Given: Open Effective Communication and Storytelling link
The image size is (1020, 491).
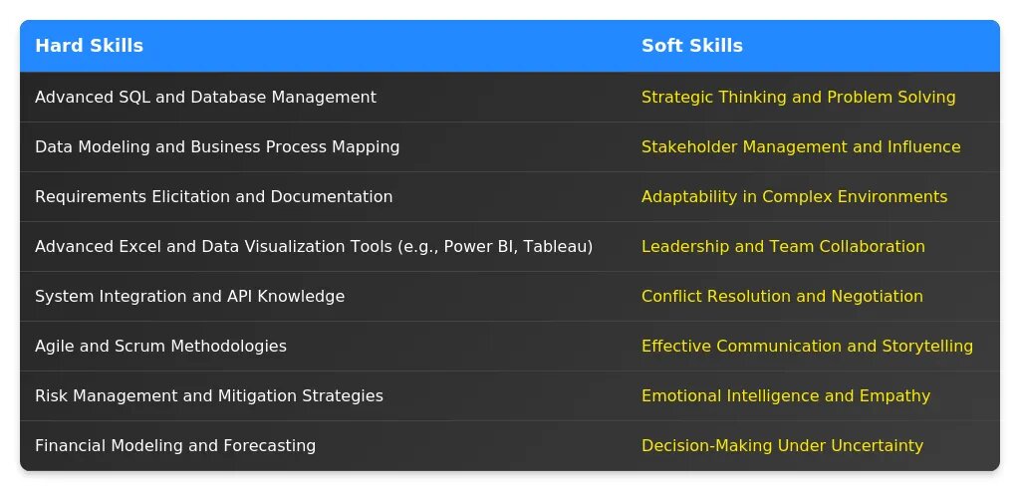Looking at the screenshot, I should click(x=807, y=347).
